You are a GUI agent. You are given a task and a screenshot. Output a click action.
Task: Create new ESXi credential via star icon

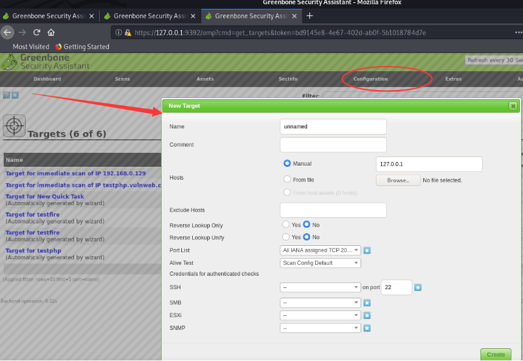click(367, 315)
